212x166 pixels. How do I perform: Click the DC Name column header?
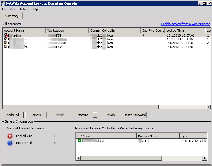[106, 136]
